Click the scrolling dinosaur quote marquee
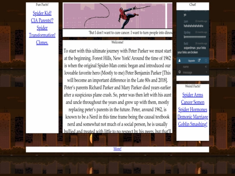The image size is (235, 176). point(117,33)
